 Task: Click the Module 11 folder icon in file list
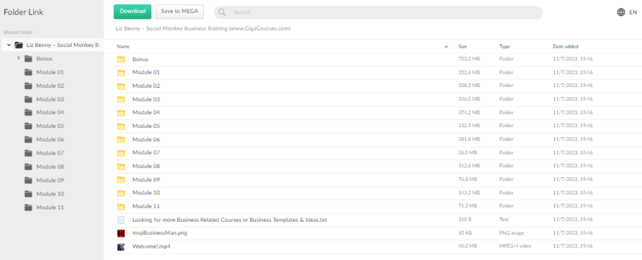[121, 206]
